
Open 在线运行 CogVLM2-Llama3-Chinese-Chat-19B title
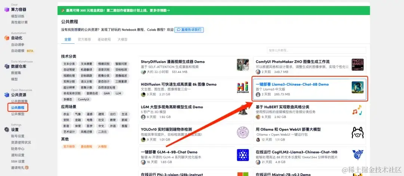[x=296, y=152]
